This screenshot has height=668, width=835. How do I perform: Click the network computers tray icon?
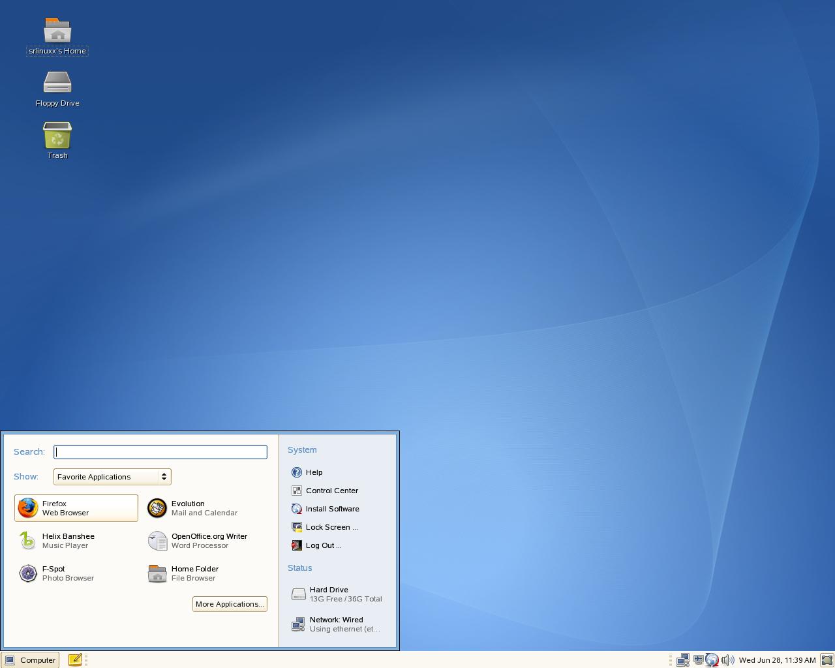(683, 660)
